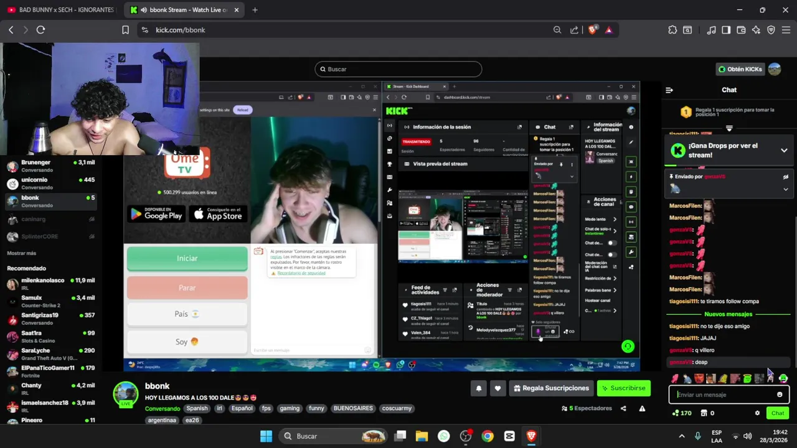Reload the kick.com page
Viewport: 797px width, 448px height.
40,30
